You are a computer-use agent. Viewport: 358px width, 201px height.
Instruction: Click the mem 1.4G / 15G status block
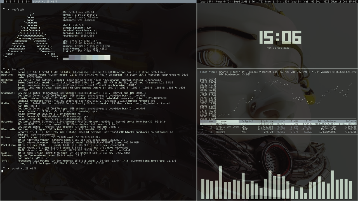click(277, 2)
